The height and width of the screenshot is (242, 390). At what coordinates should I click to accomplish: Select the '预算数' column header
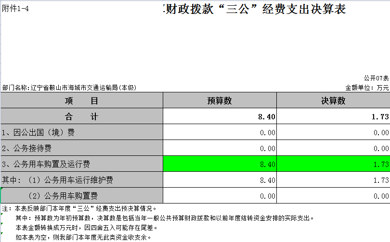tap(220, 101)
